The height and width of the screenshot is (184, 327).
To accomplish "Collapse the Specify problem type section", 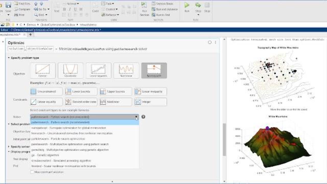I will 9,58.
